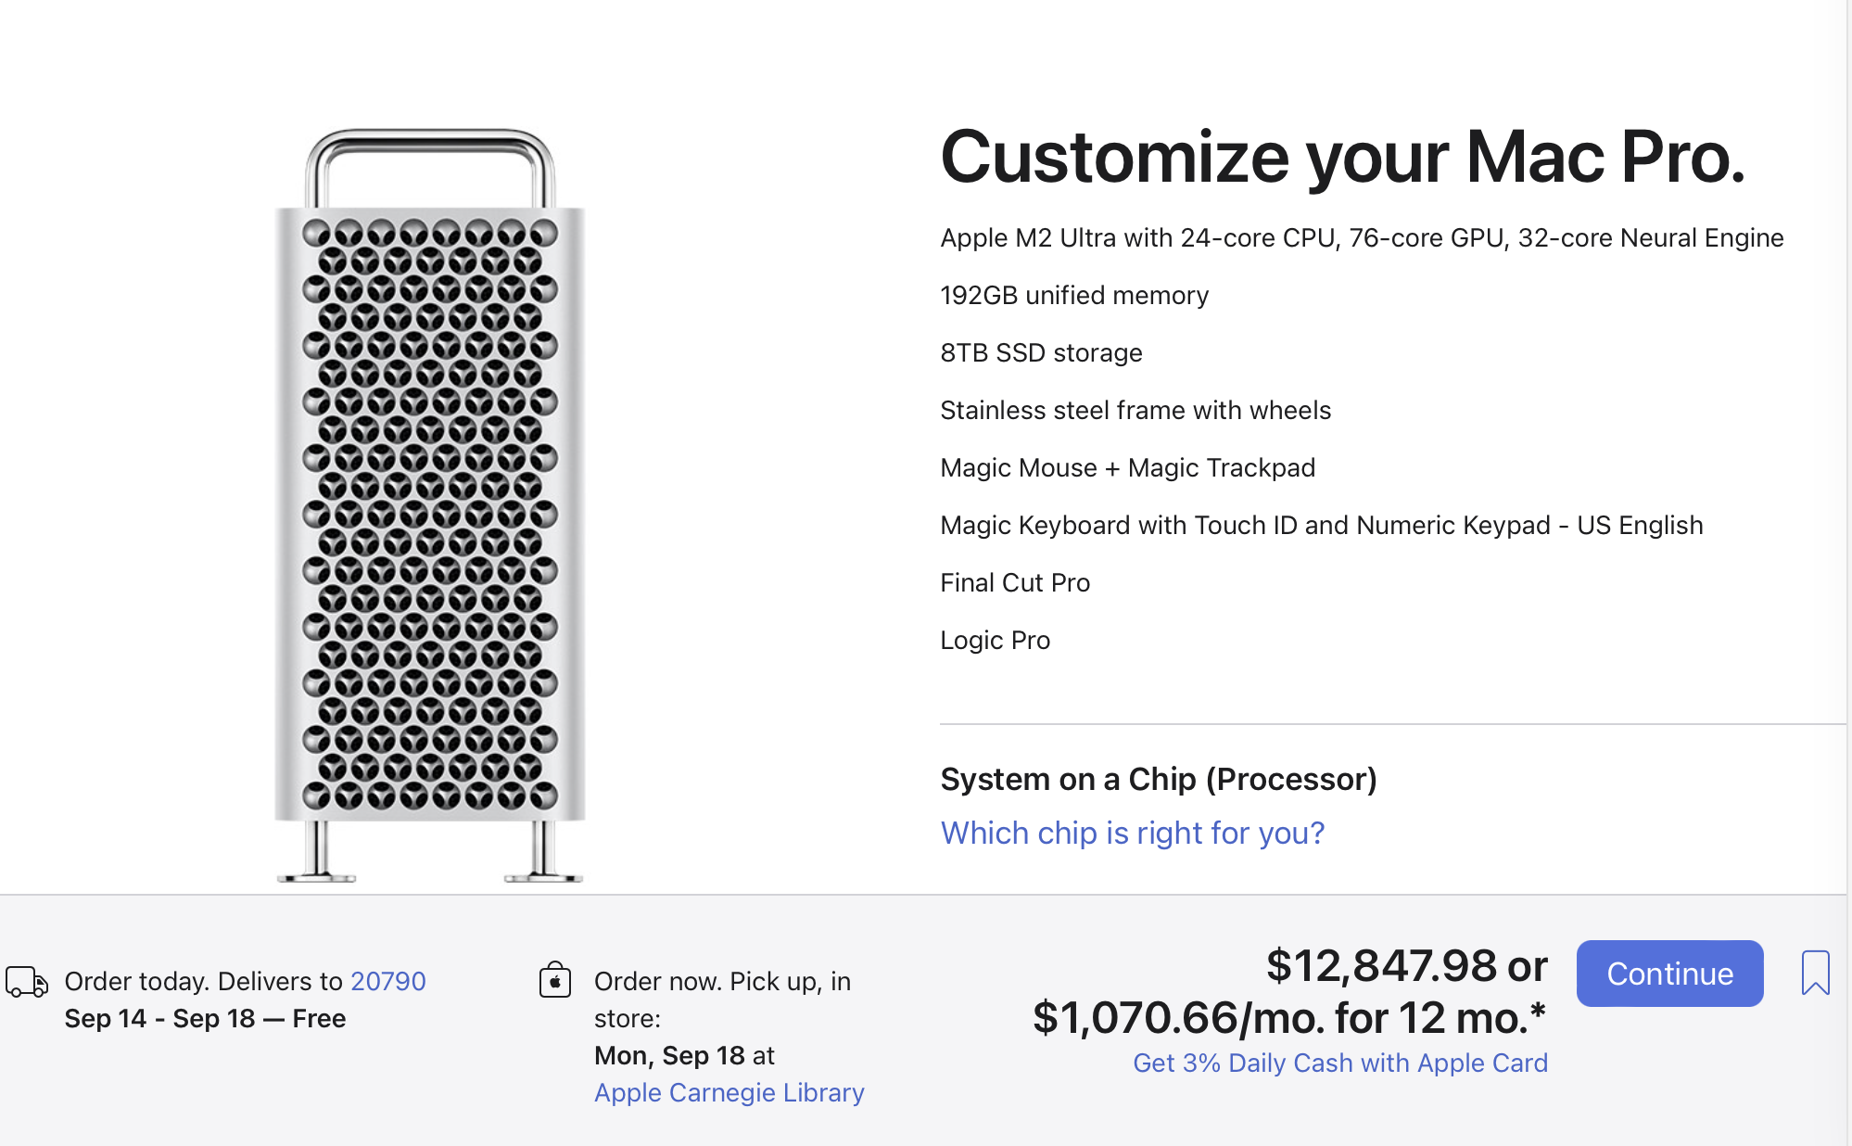The width and height of the screenshot is (1852, 1146).
Task: Open the Apple Carnegie Library store link
Action: [729, 1092]
